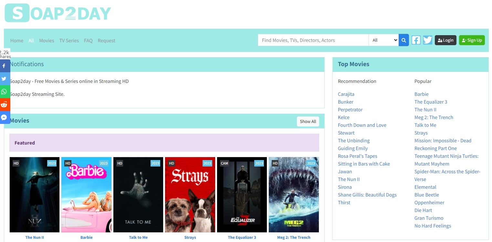Click the Login button
The width and height of the screenshot is (492, 242).
click(445, 40)
